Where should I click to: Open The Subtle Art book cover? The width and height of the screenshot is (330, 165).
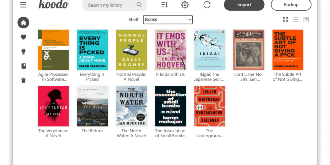click(288, 50)
